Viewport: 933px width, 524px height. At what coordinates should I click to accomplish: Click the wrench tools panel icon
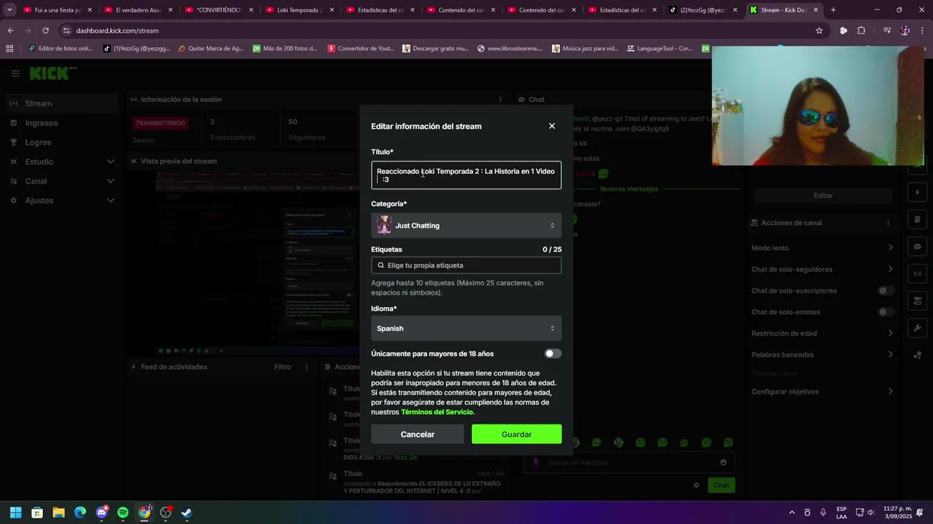(x=918, y=327)
